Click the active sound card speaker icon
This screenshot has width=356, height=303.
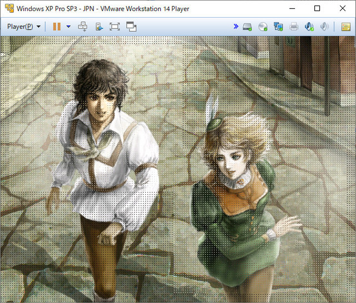coord(309,27)
